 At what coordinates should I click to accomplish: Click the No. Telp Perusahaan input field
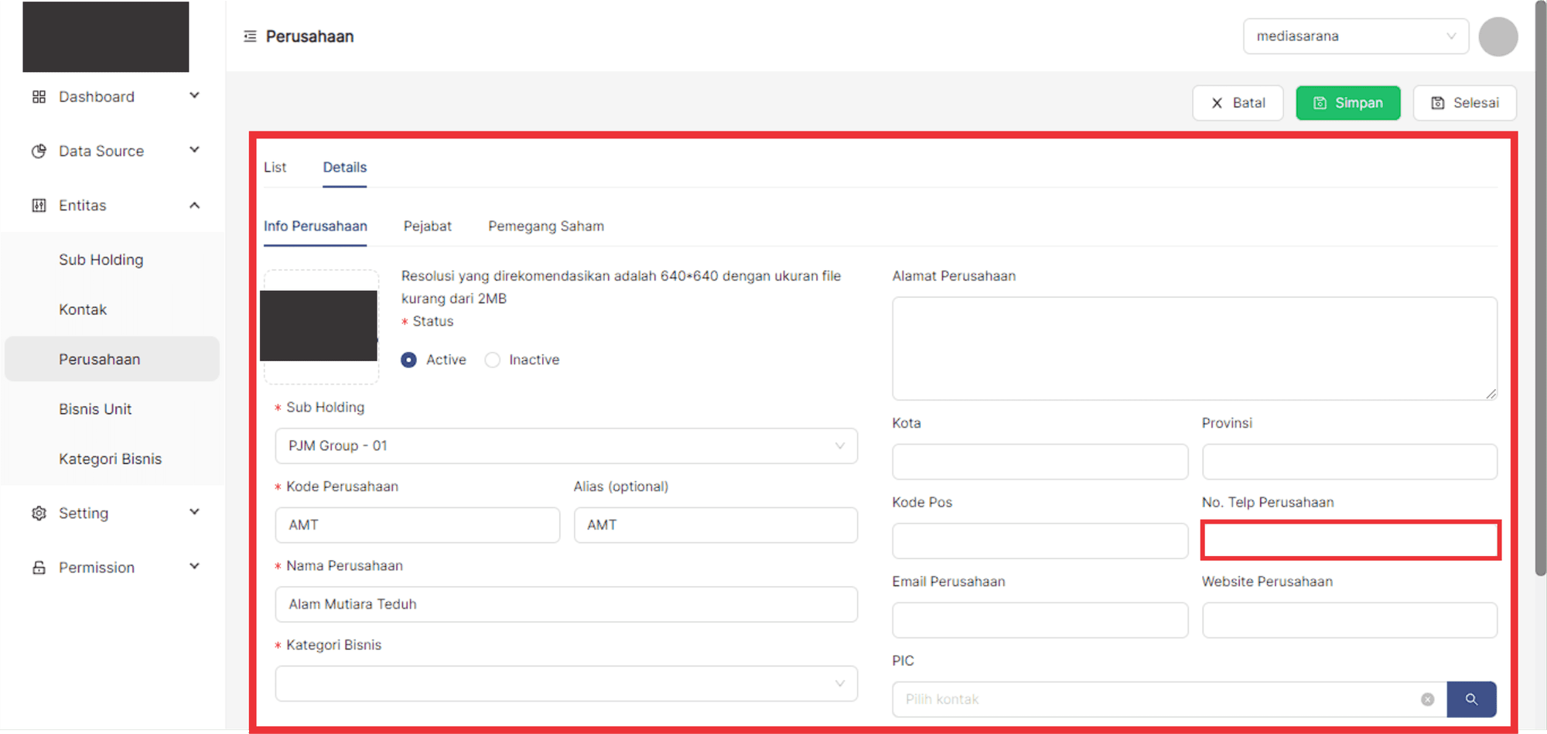coord(1350,540)
